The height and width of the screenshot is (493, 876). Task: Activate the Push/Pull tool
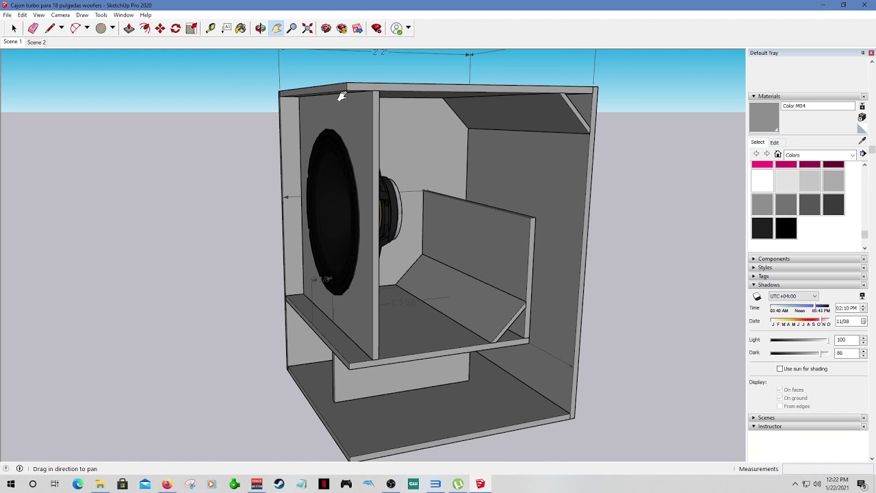click(129, 28)
